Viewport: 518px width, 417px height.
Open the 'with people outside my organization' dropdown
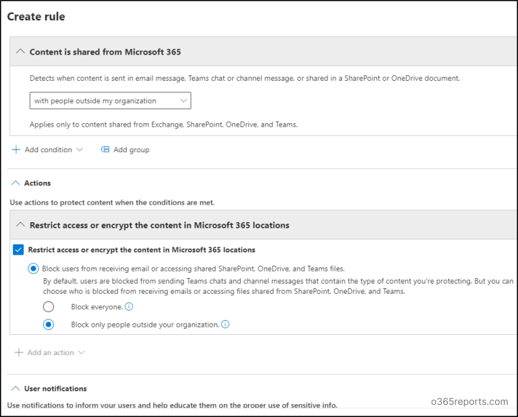(x=111, y=100)
